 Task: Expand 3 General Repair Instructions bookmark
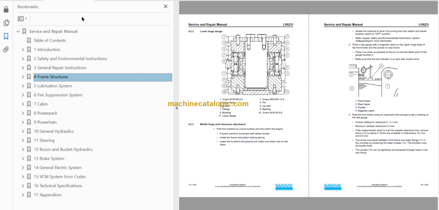point(23,68)
